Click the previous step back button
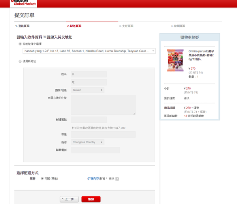This screenshot has width=237, height=204. (69, 199)
